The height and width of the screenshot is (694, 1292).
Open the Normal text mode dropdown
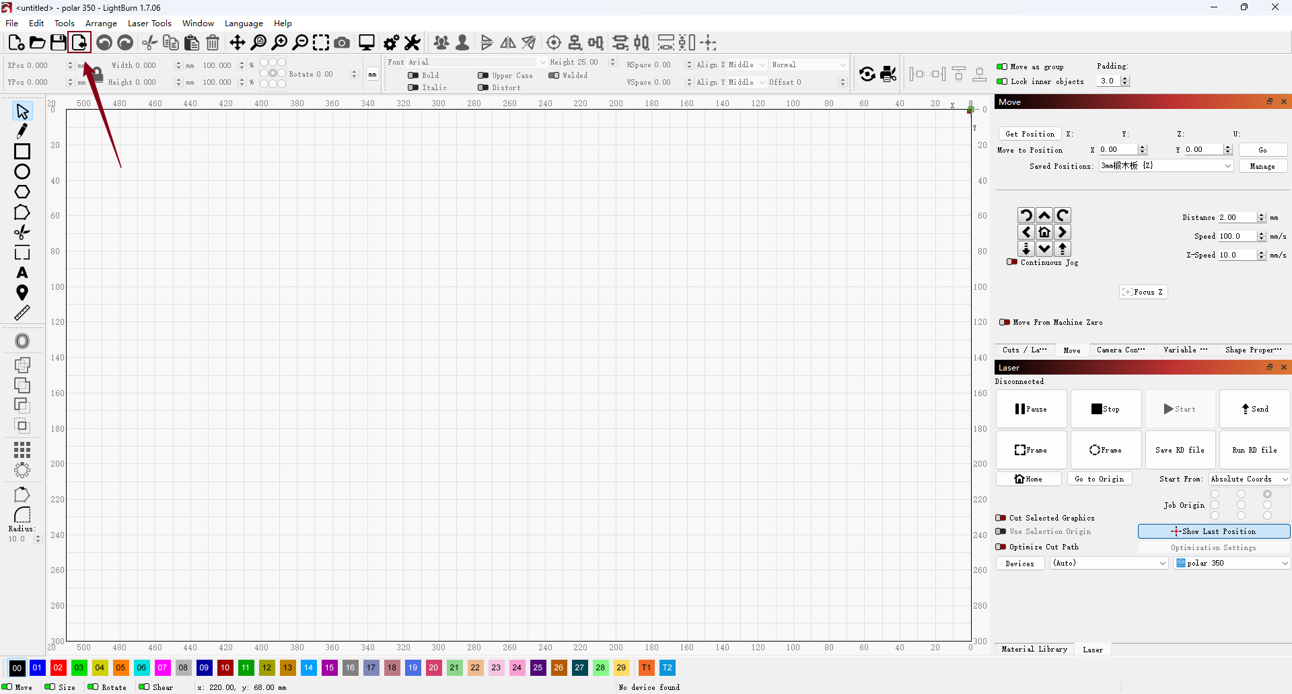point(808,65)
